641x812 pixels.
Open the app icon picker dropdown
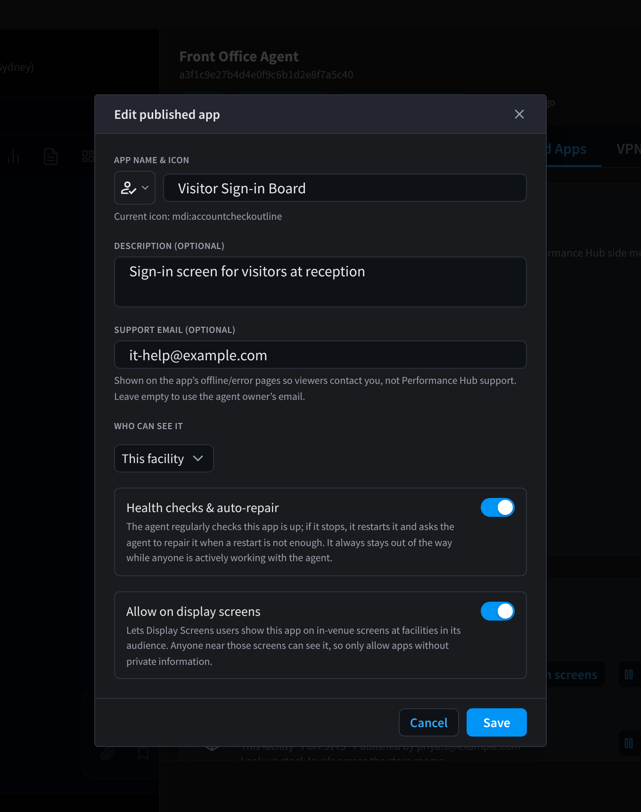[135, 188]
